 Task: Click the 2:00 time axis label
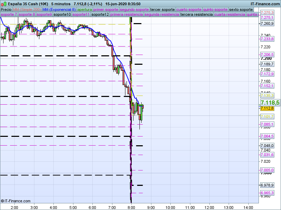pyautogui.click(x=14, y=208)
